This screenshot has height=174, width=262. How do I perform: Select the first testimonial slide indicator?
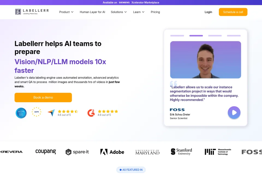[177, 36]
